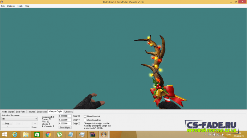Screen dimensions: 247x138
Task: Open the Windows Start button
Action: click(4, 134)
